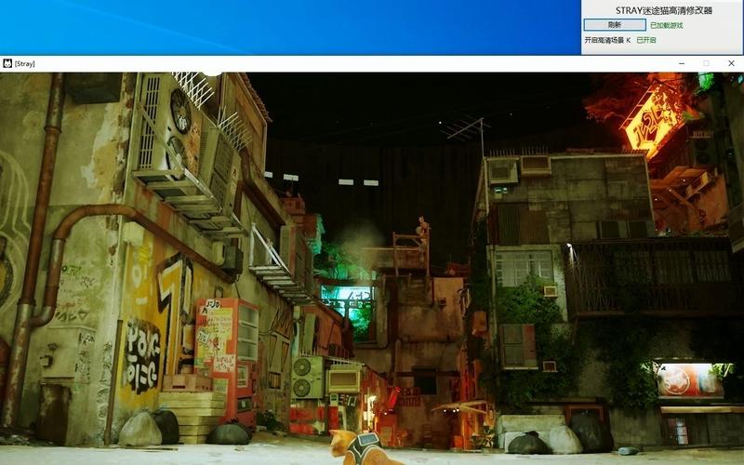This screenshot has width=744, height=465.
Task: Minimize the Stray game window
Action: (682, 63)
